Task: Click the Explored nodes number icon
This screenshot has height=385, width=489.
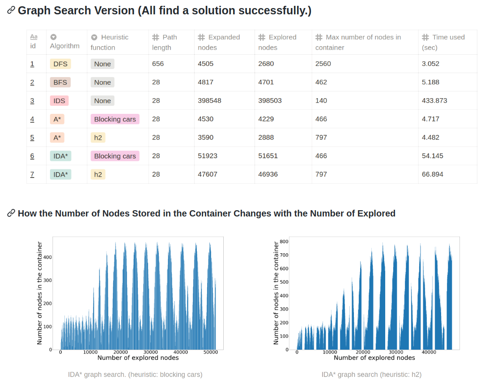Action: pos(262,38)
